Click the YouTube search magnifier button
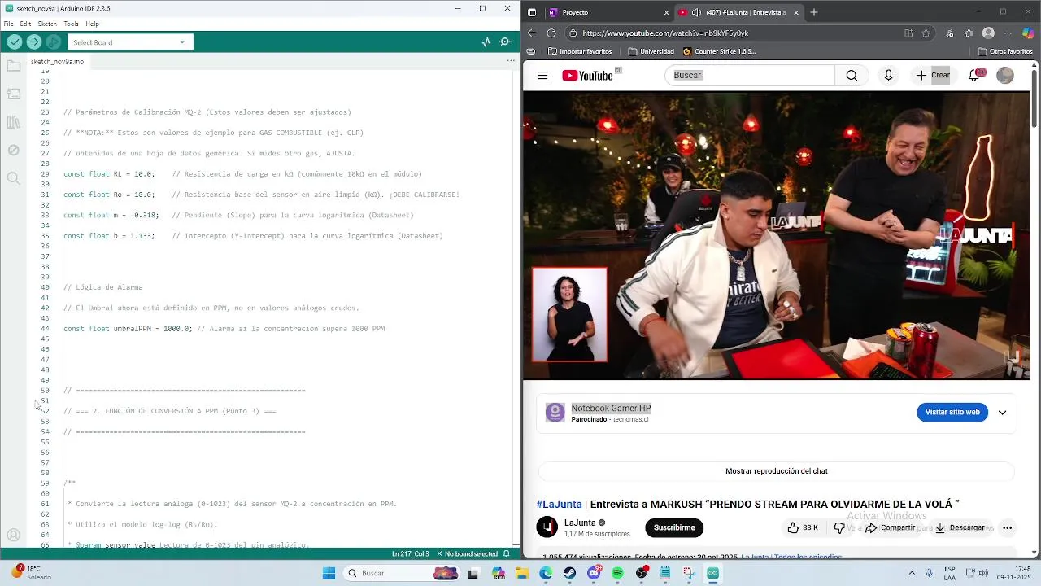 point(852,75)
